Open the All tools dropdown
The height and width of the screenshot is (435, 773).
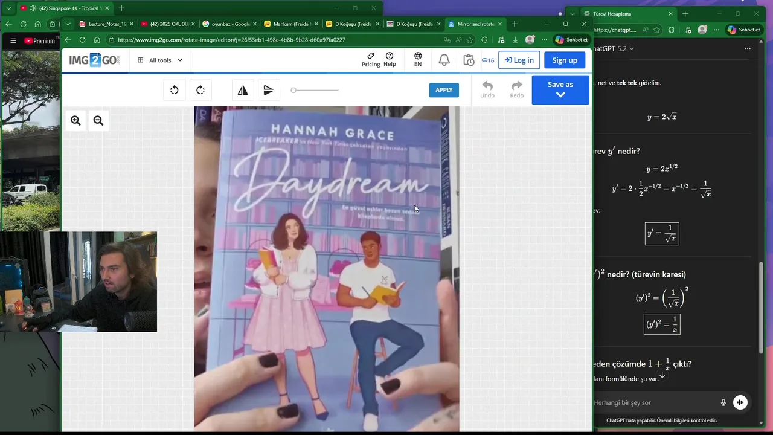(160, 60)
